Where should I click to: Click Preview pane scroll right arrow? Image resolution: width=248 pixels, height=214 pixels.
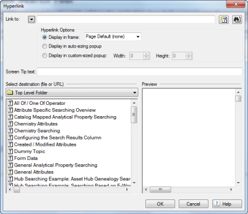(x=231, y=190)
